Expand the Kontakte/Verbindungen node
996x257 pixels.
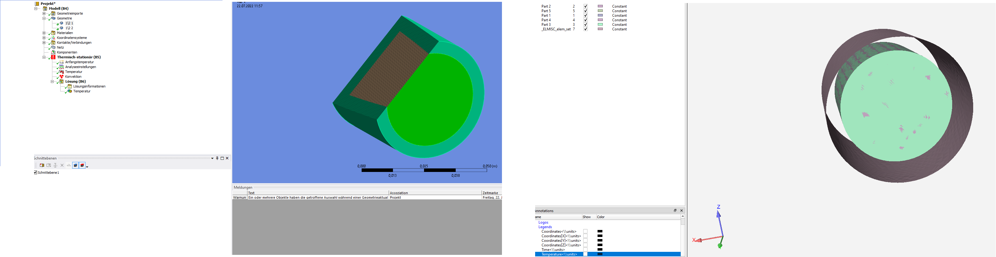point(44,43)
